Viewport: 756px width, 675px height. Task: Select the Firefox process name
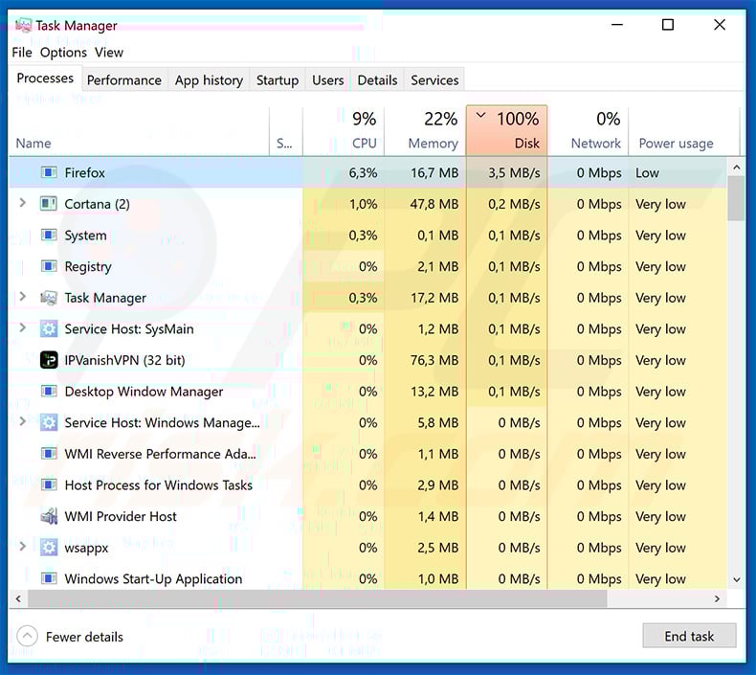coord(84,172)
